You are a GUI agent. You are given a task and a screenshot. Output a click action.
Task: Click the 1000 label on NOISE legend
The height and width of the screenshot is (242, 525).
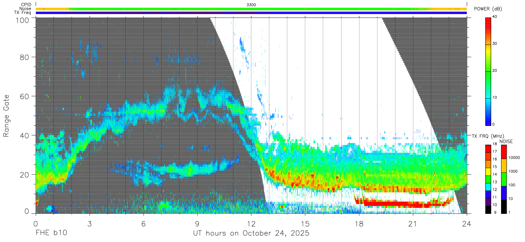pos(513,171)
